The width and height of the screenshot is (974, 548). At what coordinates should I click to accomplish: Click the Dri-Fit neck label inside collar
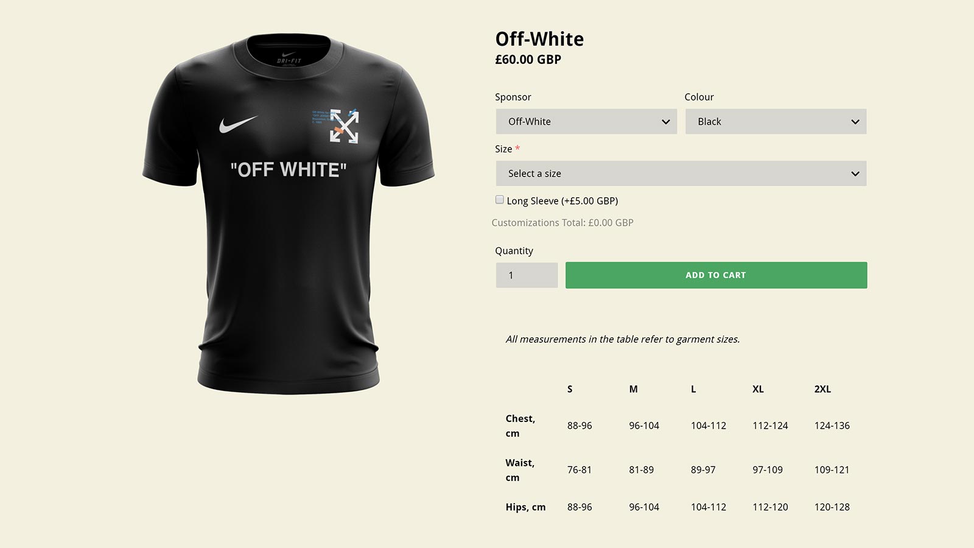(289, 59)
